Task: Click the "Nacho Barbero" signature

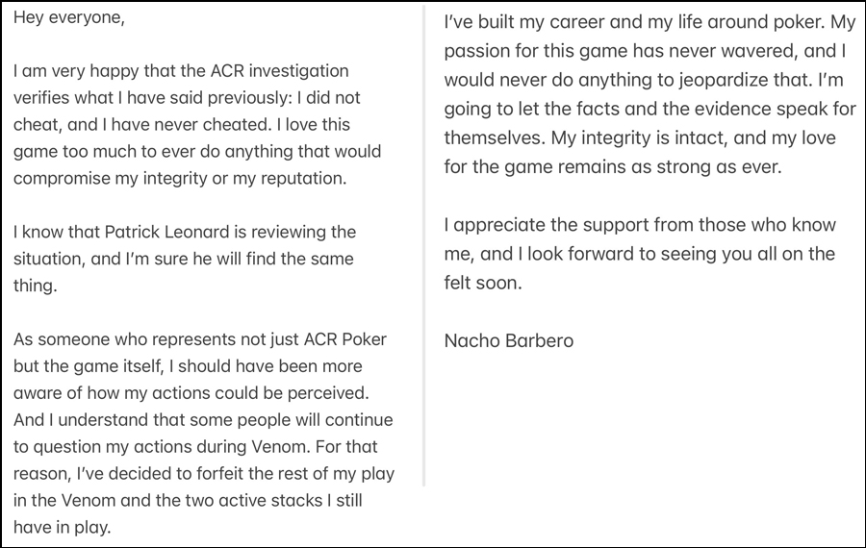Action: [509, 340]
